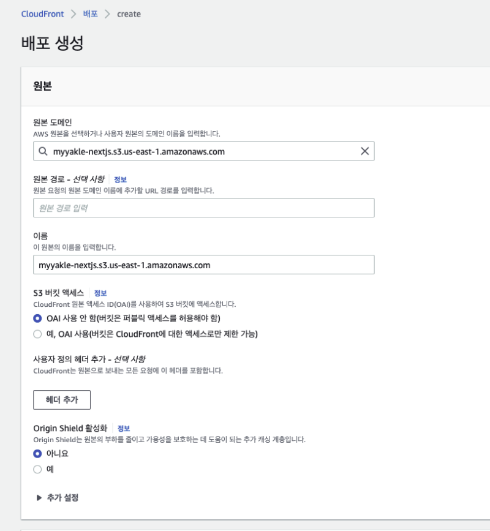Click the '배포 생성' page title
Viewport: 490px width, 531px height.
pos(52,43)
